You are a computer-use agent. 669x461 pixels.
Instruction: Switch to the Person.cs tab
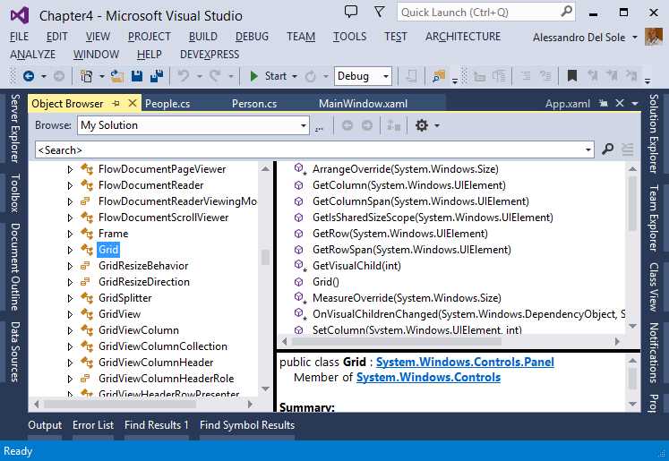pos(254,104)
